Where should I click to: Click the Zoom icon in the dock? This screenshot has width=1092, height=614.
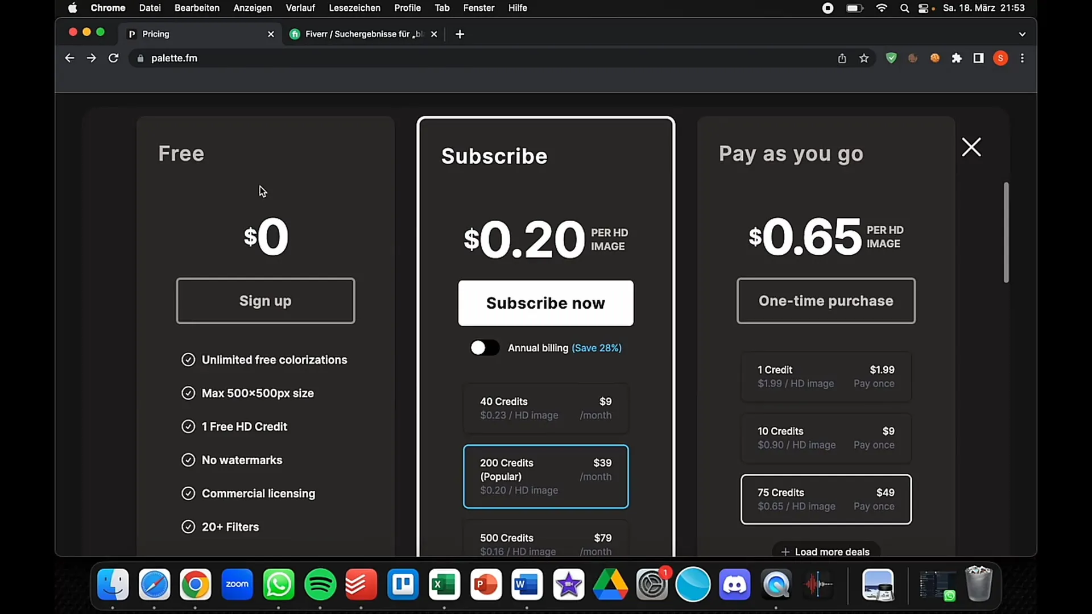pyautogui.click(x=237, y=584)
